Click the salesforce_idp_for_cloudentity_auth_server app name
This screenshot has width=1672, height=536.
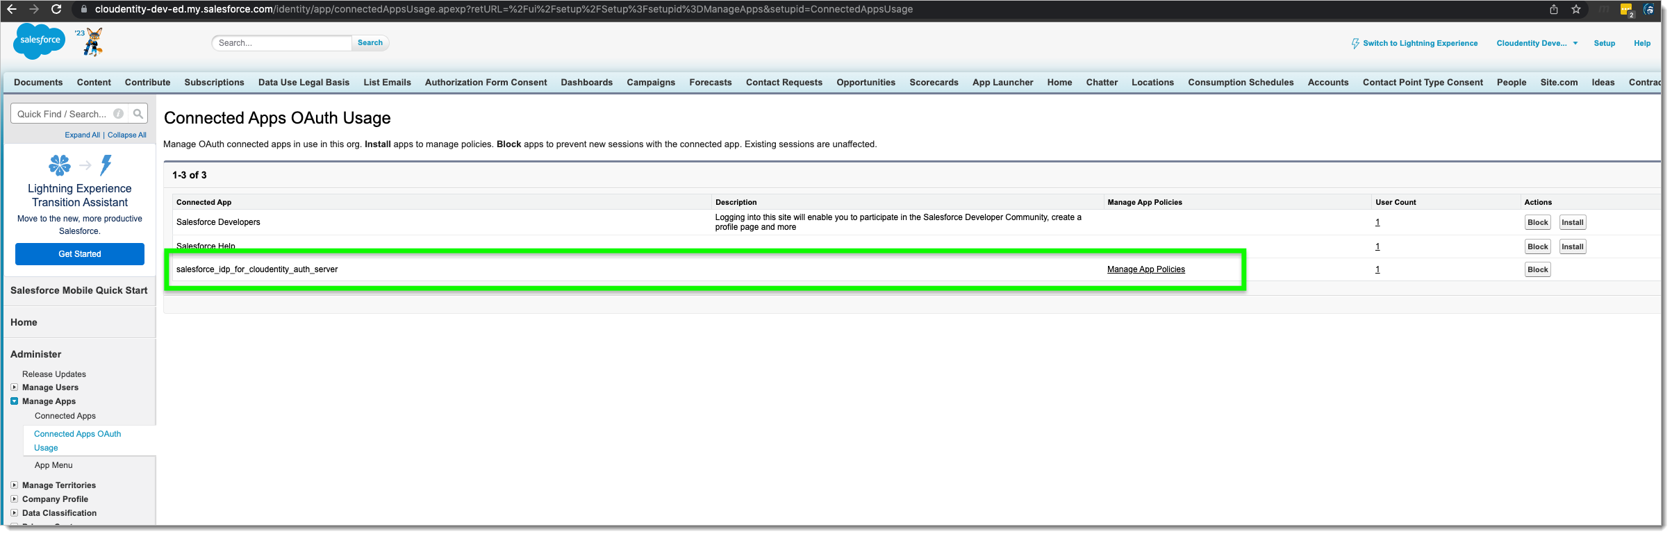tap(257, 269)
